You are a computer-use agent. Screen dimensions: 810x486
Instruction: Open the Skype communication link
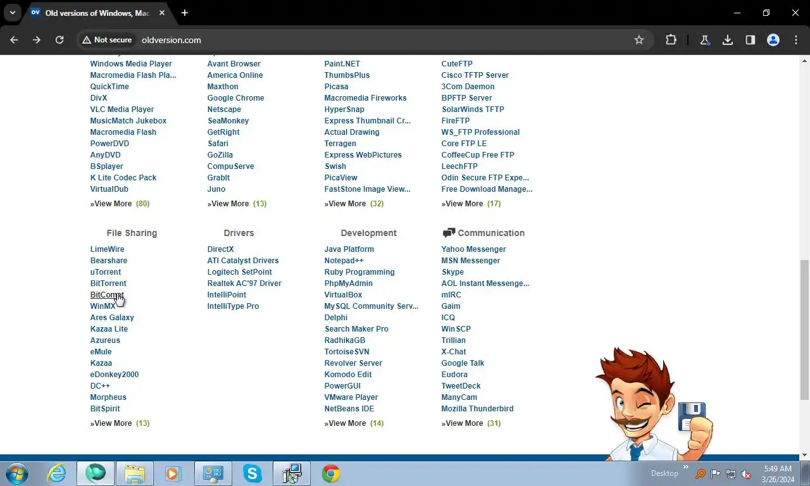coord(452,272)
